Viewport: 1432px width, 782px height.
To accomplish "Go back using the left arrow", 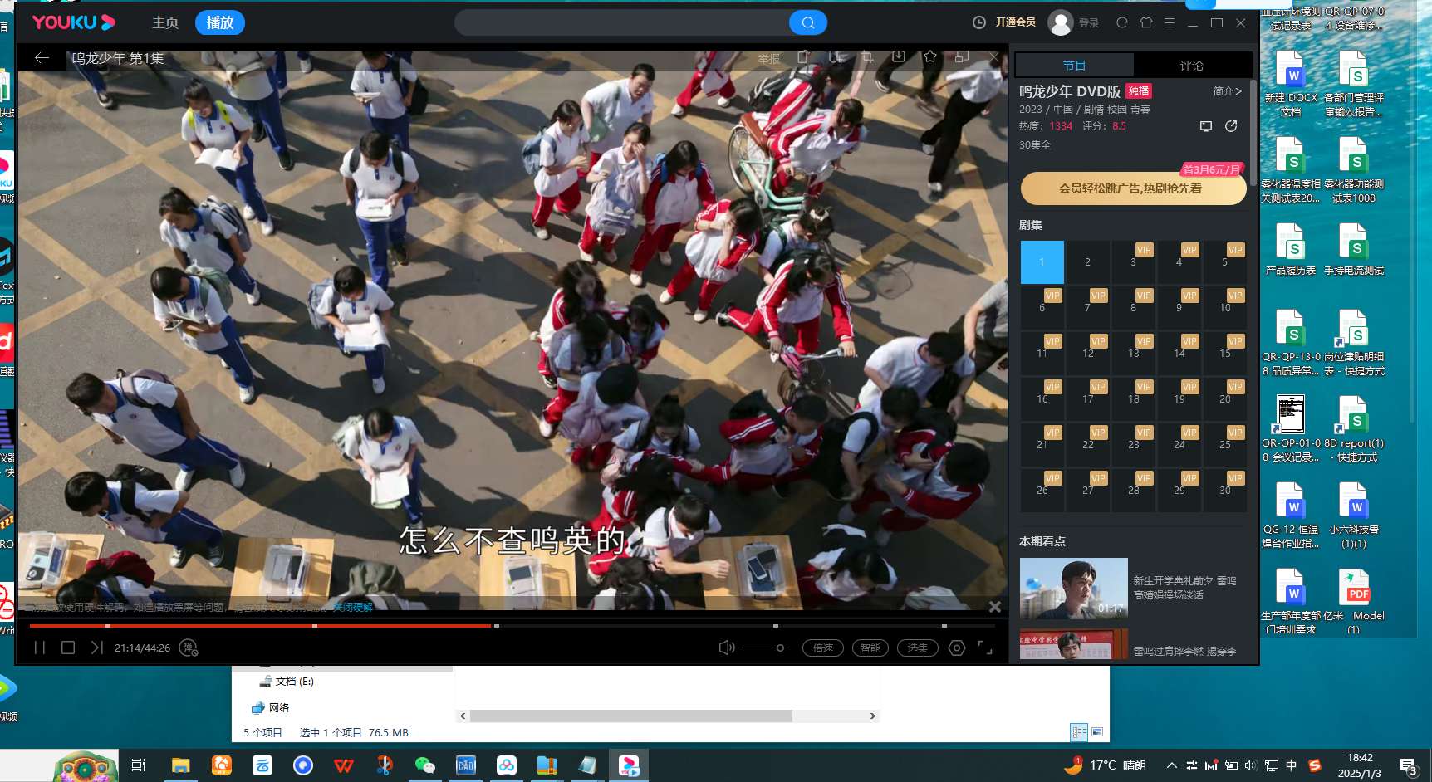I will (42, 58).
